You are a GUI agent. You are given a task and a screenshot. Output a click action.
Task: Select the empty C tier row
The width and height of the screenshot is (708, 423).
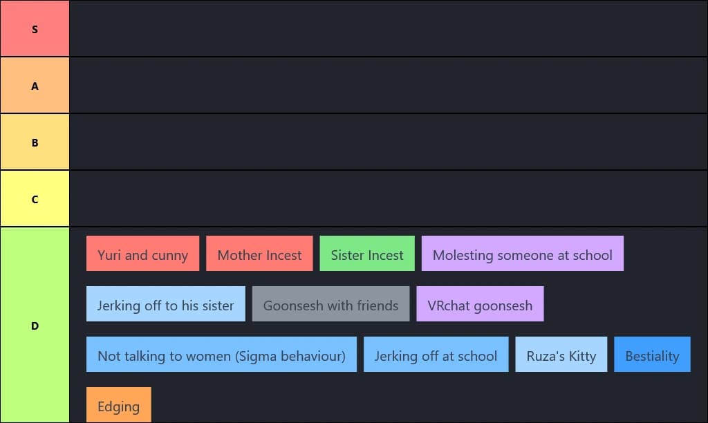coord(388,199)
